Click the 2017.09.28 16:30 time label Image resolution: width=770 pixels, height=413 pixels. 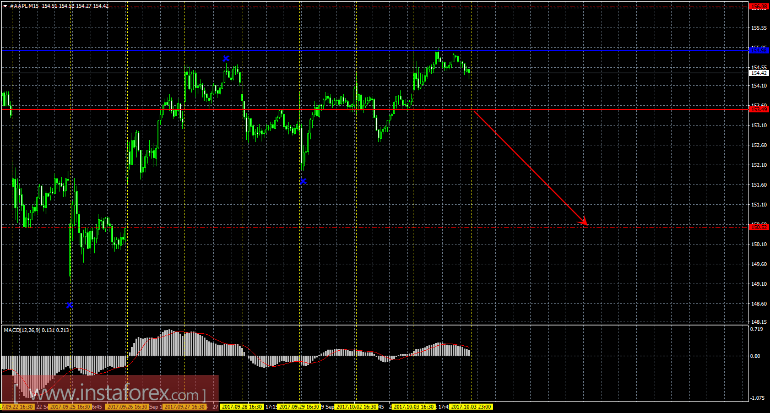point(242,407)
